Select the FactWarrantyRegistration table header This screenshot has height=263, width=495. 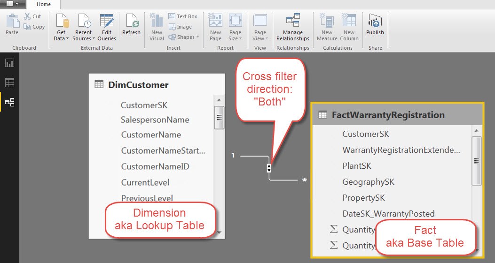[397, 115]
